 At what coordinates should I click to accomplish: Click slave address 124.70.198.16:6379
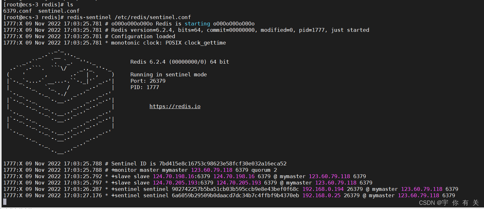click(181, 176)
